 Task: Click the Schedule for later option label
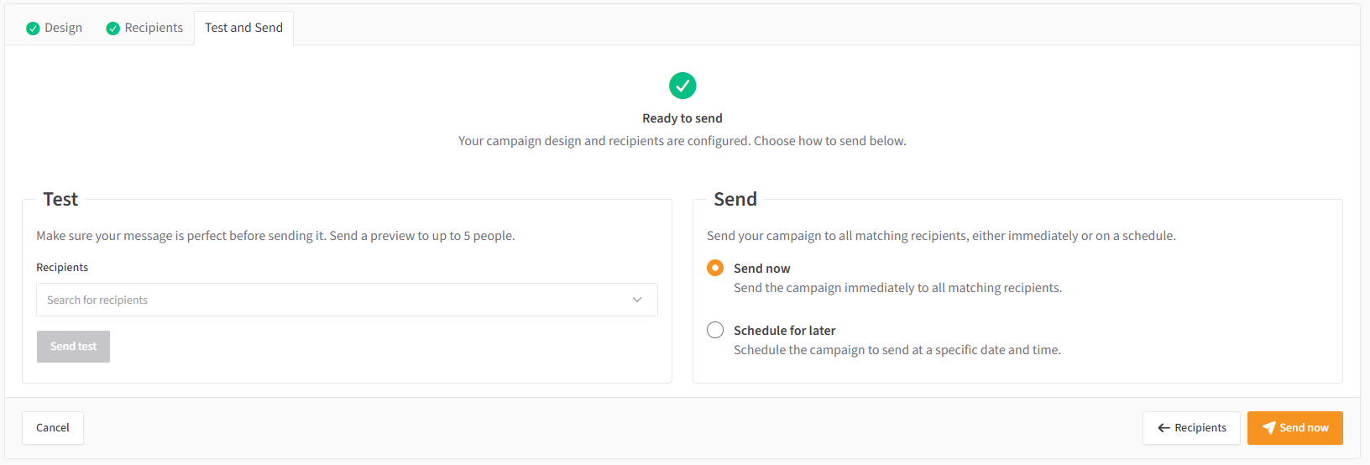(784, 331)
